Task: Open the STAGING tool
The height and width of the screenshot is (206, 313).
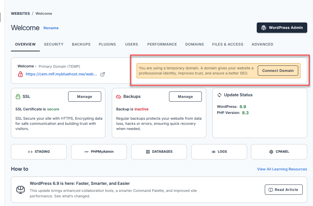Action: pyautogui.click(x=39, y=152)
